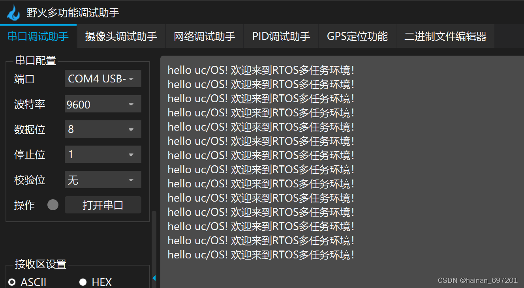Click the 端口 label
Screen dimensions: 524x288
[24, 79]
